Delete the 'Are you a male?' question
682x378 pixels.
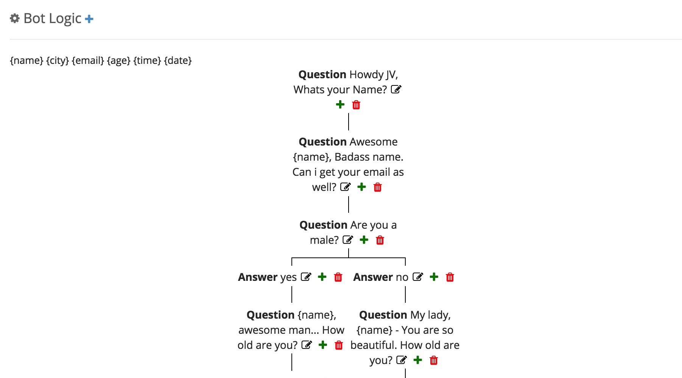[380, 240]
